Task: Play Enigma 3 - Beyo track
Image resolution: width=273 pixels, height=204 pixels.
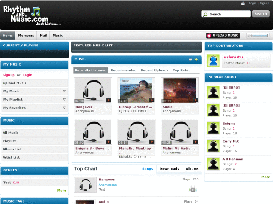Action: point(108,141)
